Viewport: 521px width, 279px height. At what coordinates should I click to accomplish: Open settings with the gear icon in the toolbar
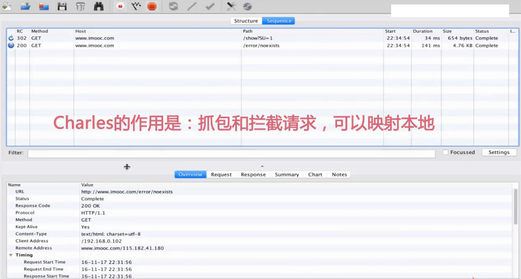tap(247, 6)
